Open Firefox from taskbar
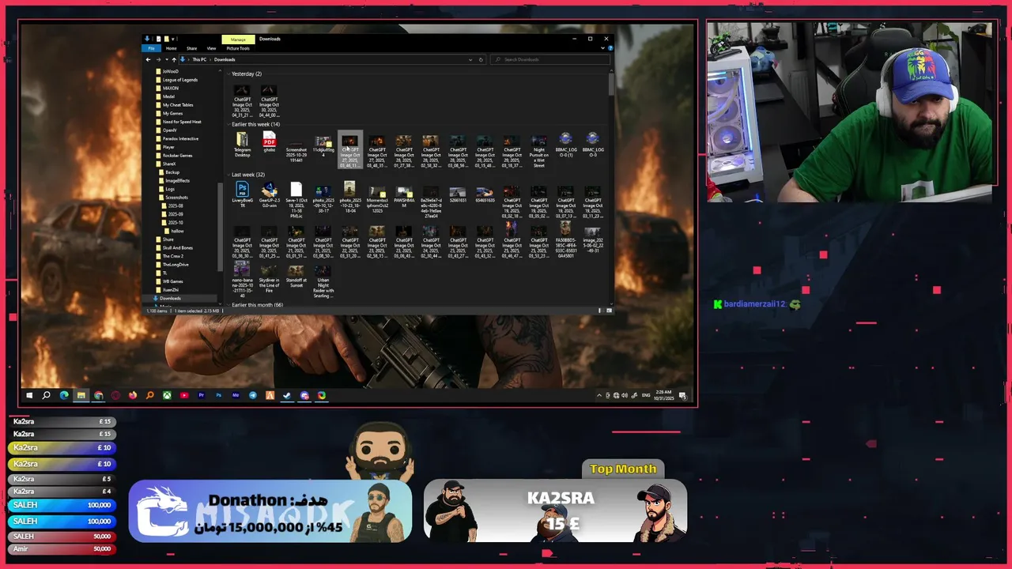1012x569 pixels. (133, 395)
